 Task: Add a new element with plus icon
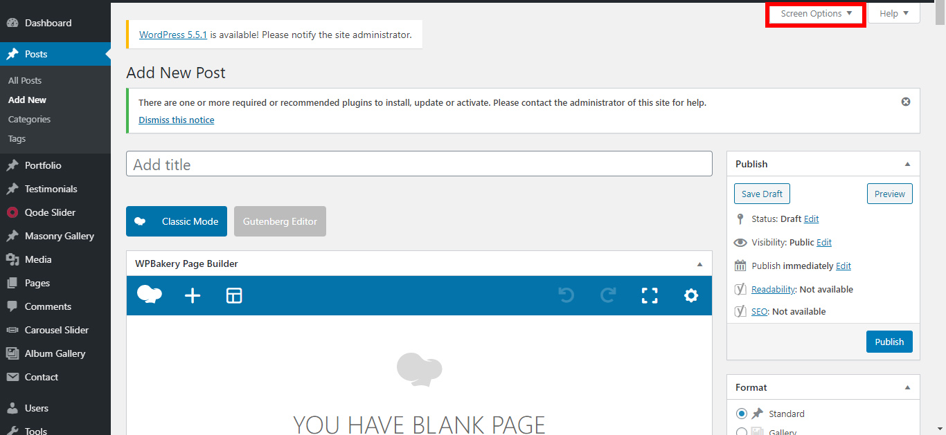pos(193,296)
